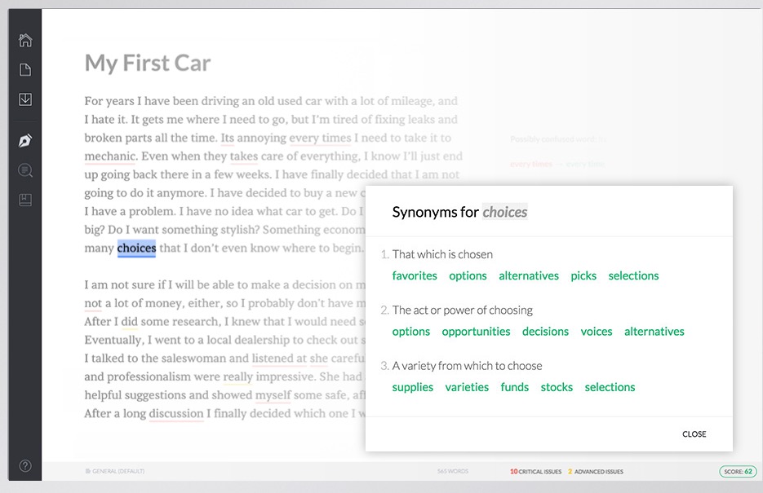Replace with synonym 'decisions'
The height and width of the screenshot is (493, 763).
(x=545, y=331)
